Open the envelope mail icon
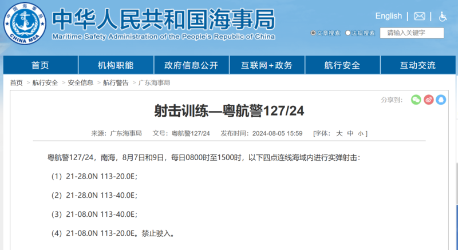This screenshot has width=458, height=250. click(x=420, y=16)
